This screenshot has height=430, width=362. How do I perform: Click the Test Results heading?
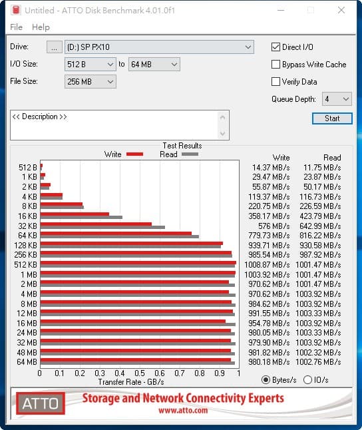tap(182, 146)
